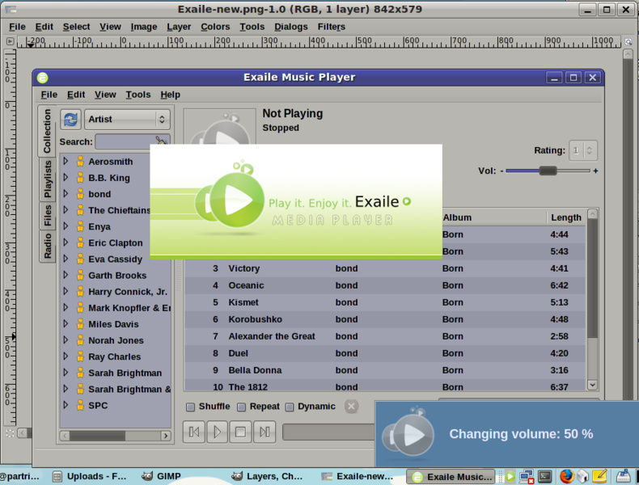639x485 pixels.
Task: Click the Uploads taskbar button
Action: [x=90, y=476]
